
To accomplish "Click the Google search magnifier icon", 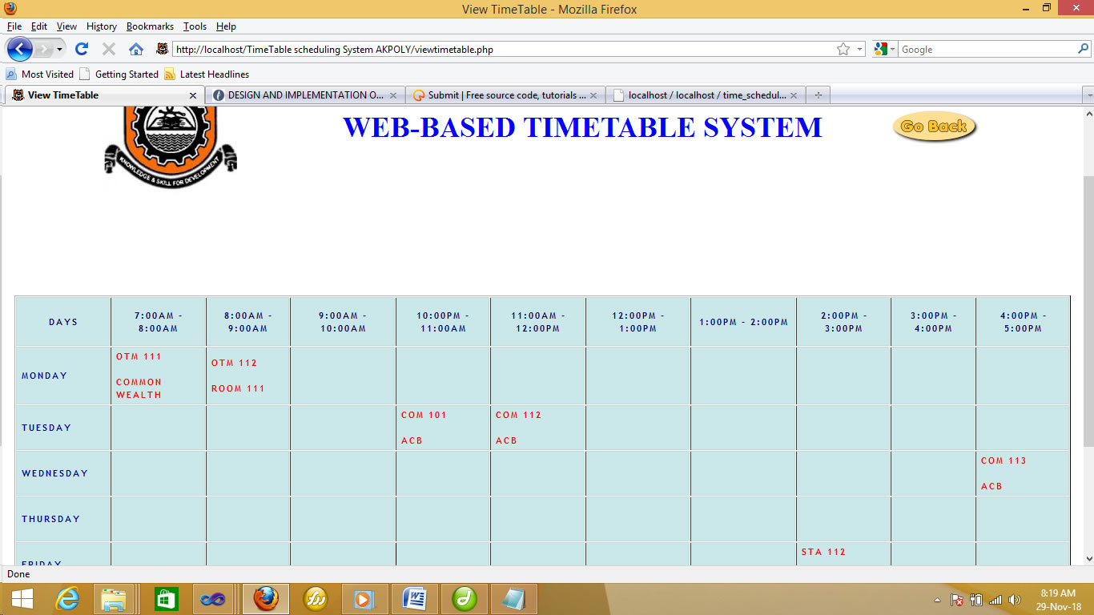I will click(1083, 49).
